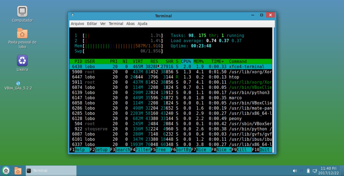Open the file manager icon on the taskbar
This screenshot has width=344, height=176.
click(18, 170)
